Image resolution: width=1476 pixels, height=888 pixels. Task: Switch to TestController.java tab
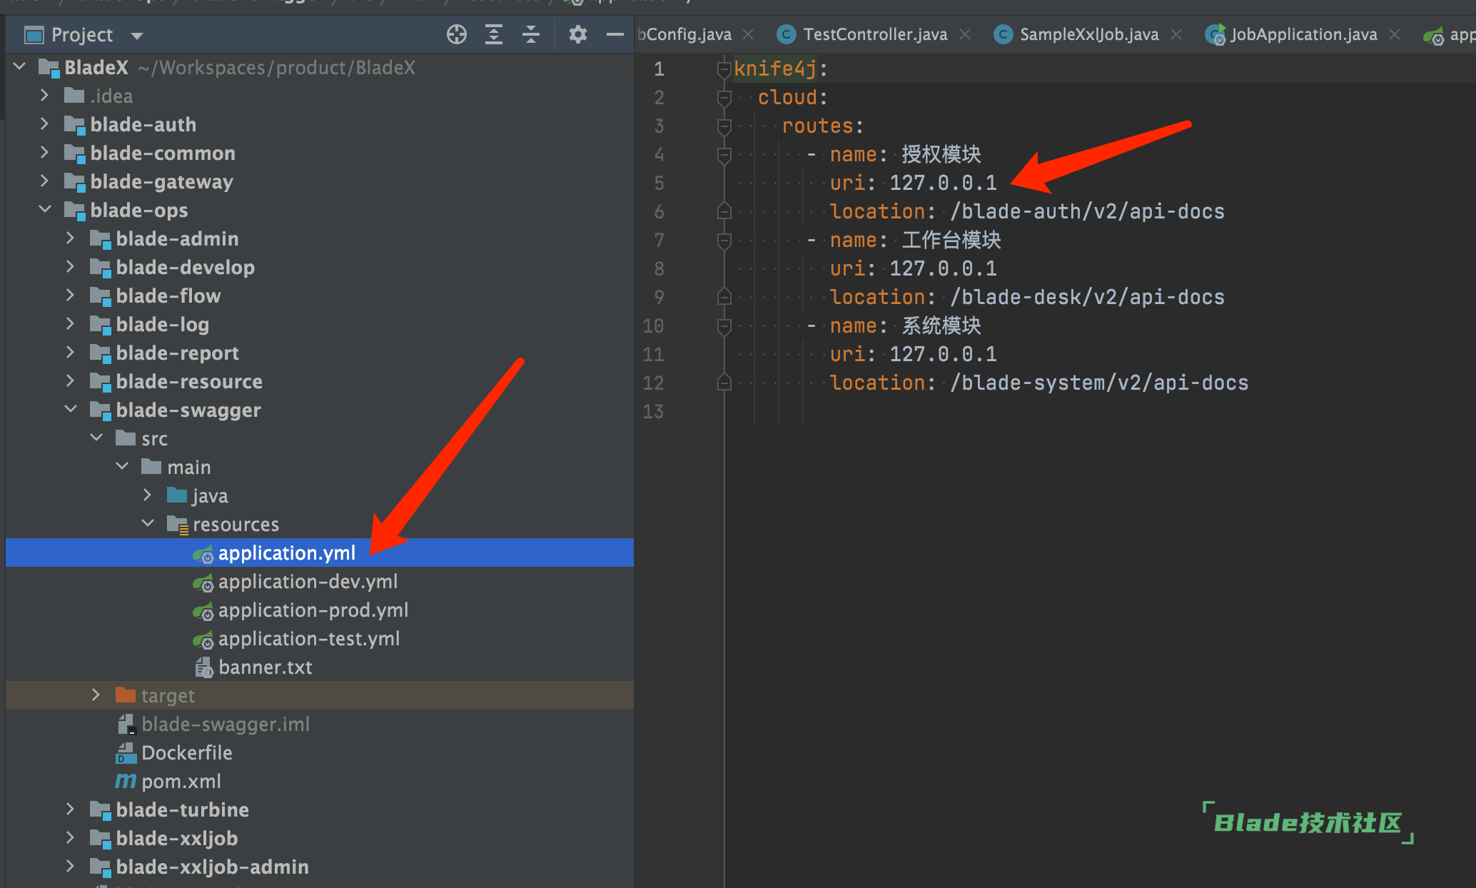(875, 34)
